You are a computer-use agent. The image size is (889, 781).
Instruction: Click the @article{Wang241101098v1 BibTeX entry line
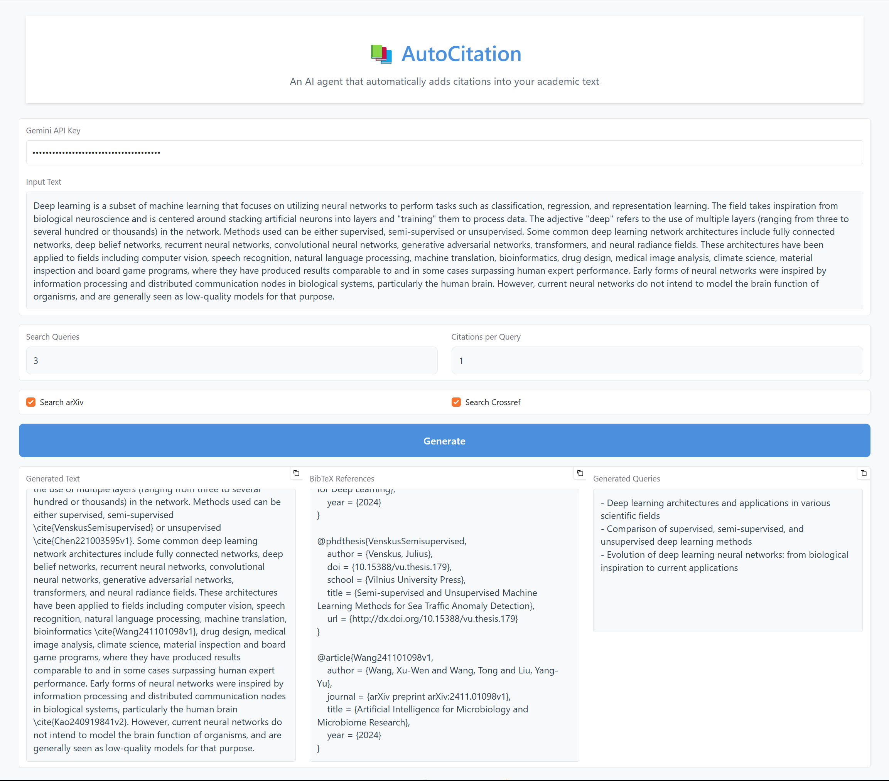[375, 657]
